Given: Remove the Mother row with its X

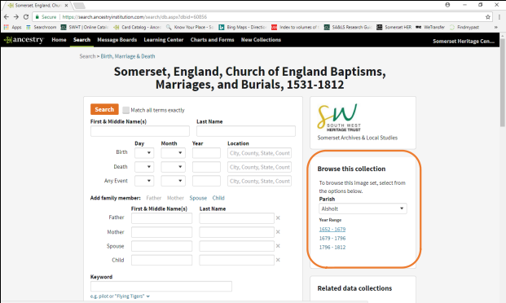Looking at the screenshot, I should tap(278, 232).
